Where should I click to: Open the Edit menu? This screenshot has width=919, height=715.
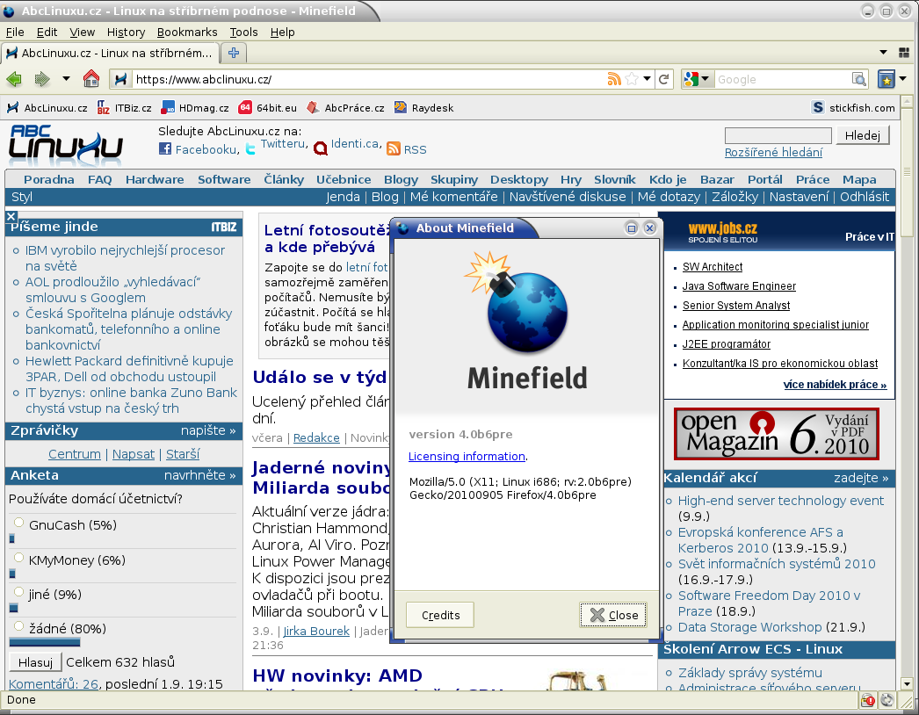point(47,32)
